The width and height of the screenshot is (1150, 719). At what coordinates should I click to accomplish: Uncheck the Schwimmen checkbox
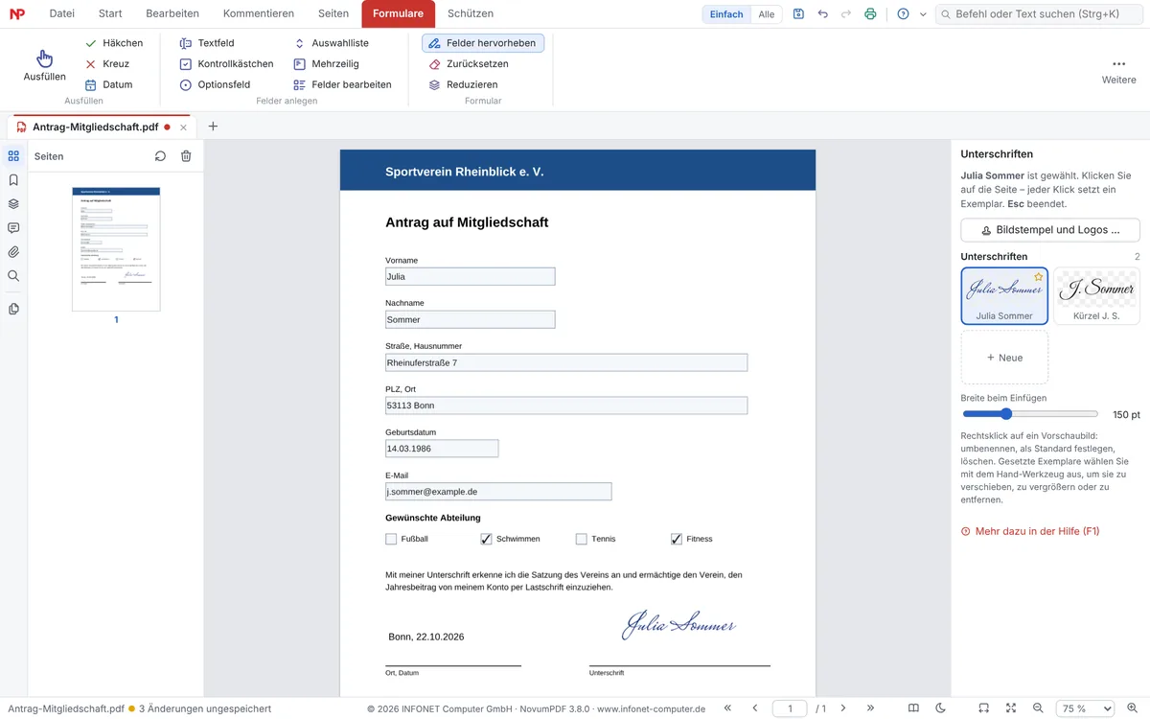pos(486,539)
